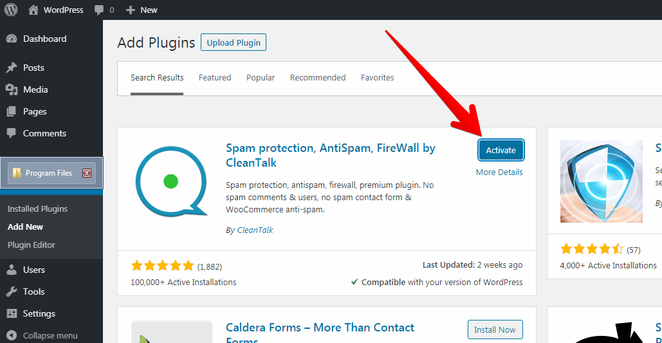Collapse the admin sidebar menu
The height and width of the screenshot is (343, 662).
tap(42, 335)
